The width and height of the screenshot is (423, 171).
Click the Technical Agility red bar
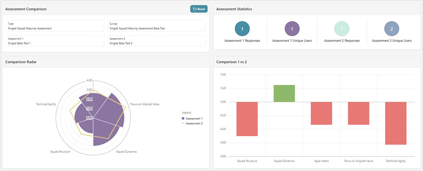396,123
